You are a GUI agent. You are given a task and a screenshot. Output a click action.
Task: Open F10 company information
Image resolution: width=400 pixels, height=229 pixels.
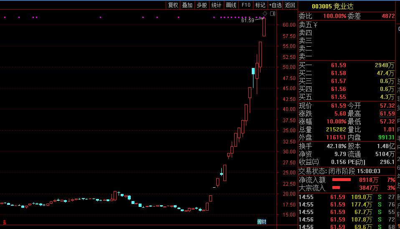246,5
